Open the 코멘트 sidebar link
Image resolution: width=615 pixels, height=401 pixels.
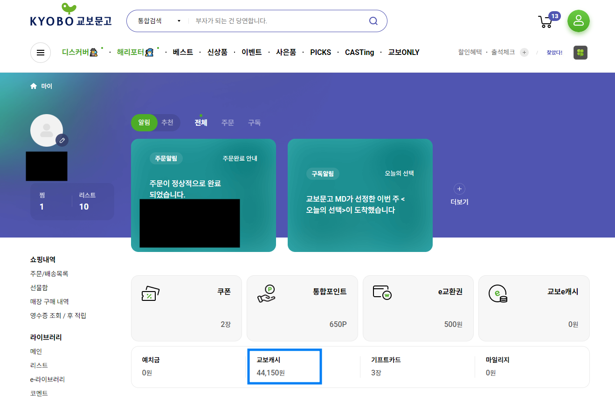[x=39, y=394]
